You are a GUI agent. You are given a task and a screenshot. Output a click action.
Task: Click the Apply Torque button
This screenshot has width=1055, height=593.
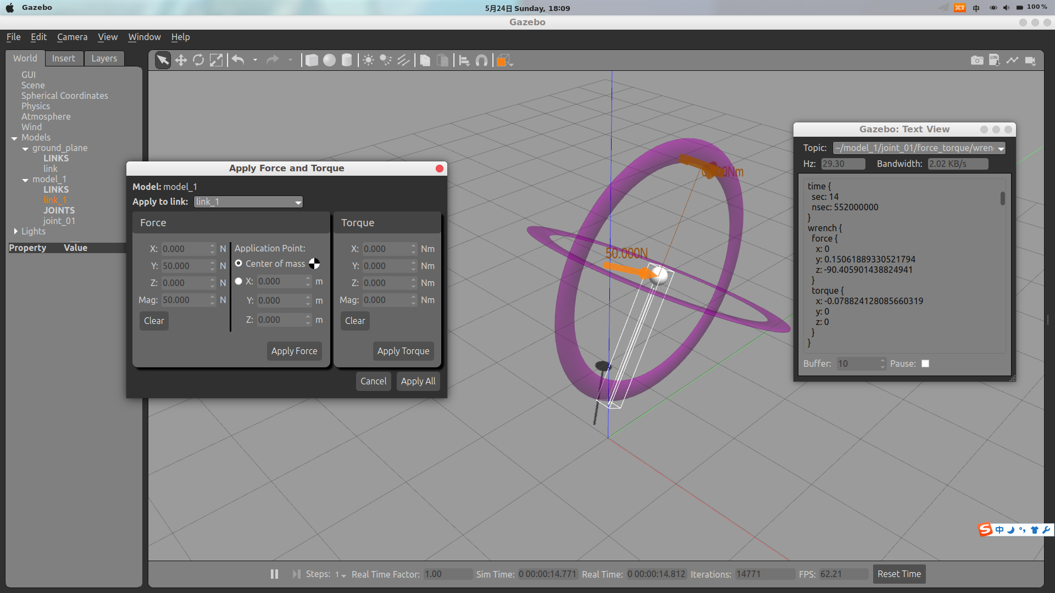[x=403, y=351]
